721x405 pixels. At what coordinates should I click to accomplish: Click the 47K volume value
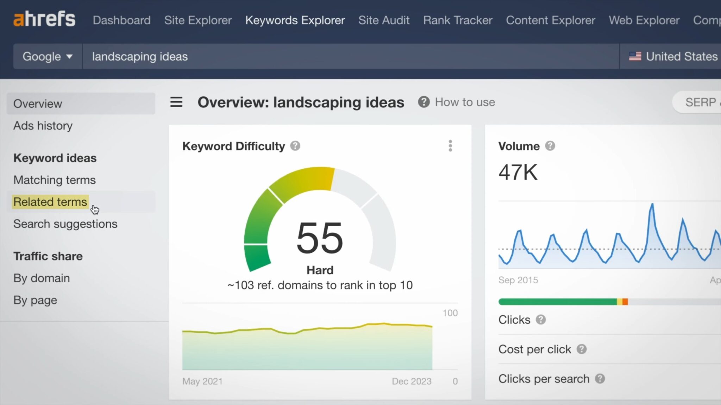518,172
